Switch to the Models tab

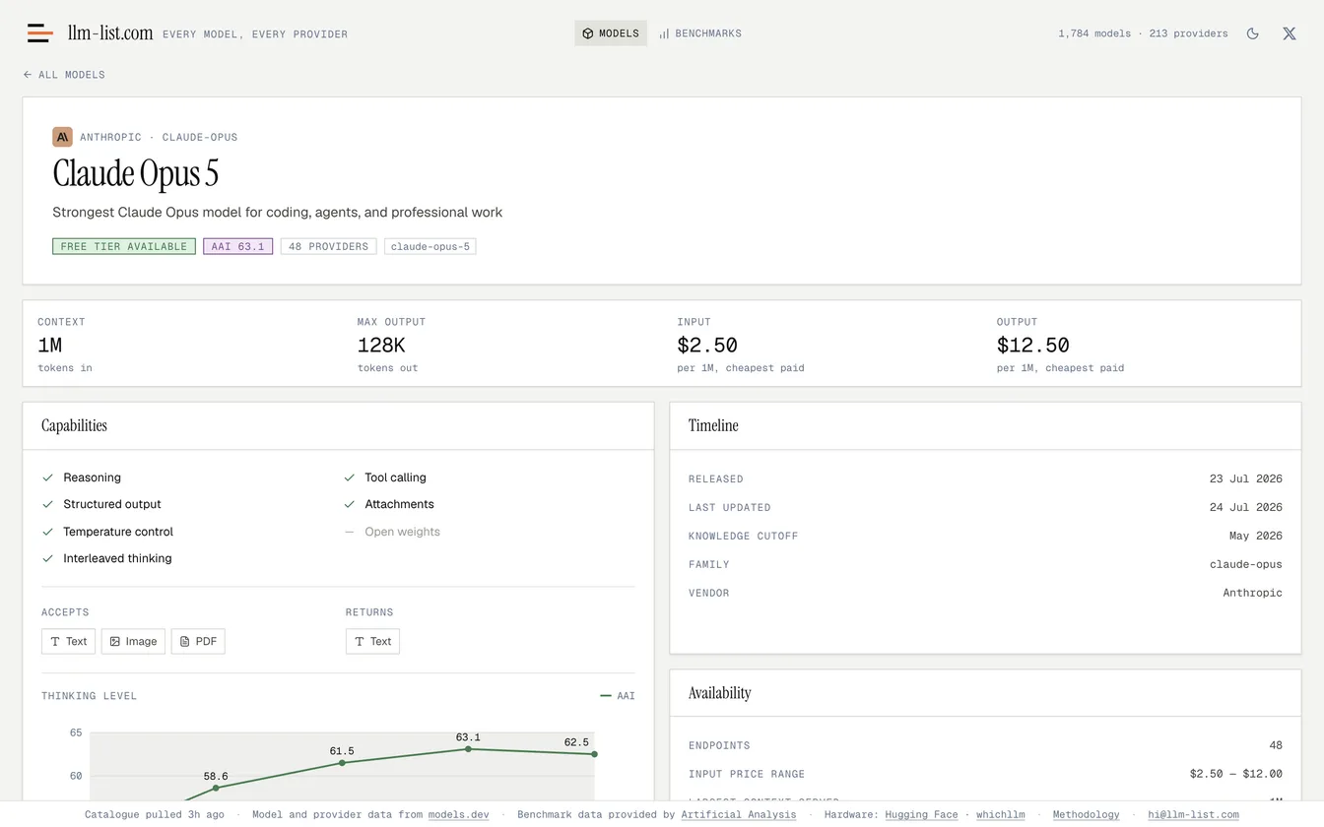point(611,33)
